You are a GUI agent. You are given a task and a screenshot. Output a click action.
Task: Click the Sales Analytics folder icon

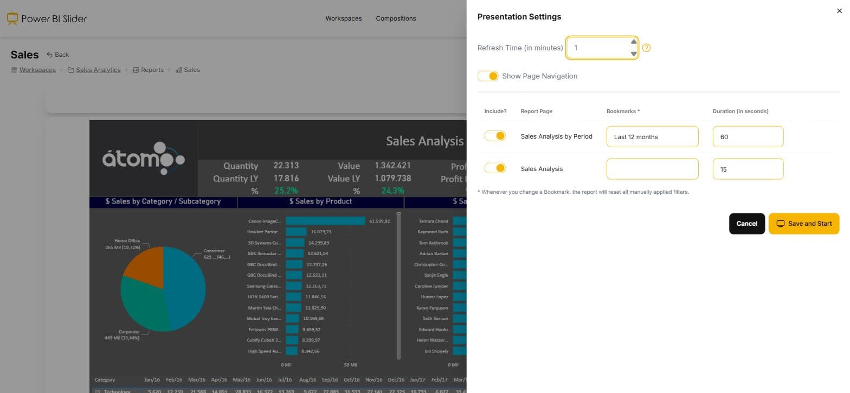pyautogui.click(x=71, y=70)
